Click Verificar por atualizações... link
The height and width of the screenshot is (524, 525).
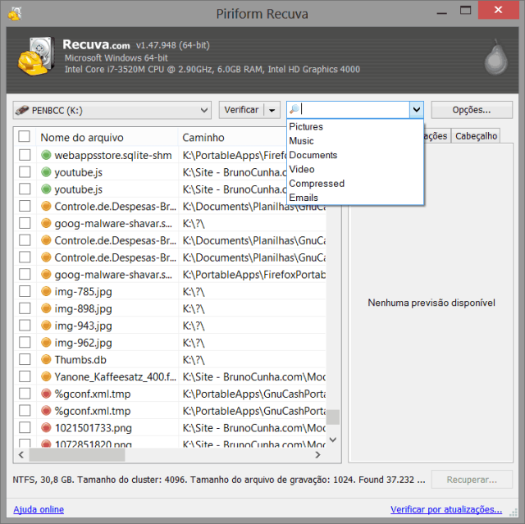point(446,509)
